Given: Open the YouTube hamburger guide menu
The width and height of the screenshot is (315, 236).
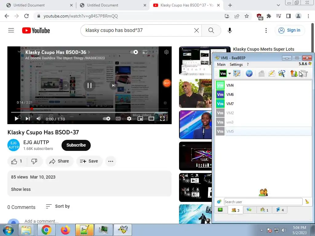Looking at the screenshot, I should [11, 30].
